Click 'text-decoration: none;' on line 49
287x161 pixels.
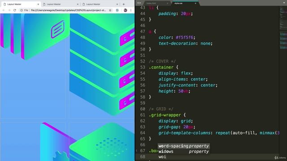coord(185,43)
